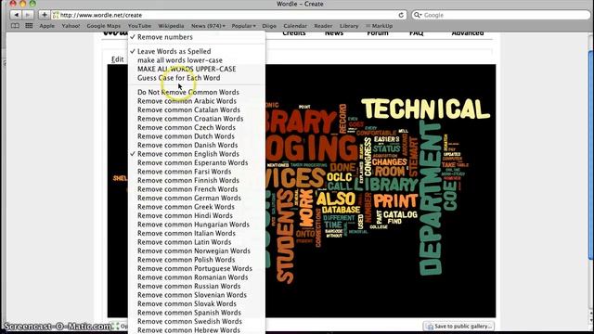Choose Remove common Spanish Words
This screenshot has height=334, width=594.
(197, 313)
